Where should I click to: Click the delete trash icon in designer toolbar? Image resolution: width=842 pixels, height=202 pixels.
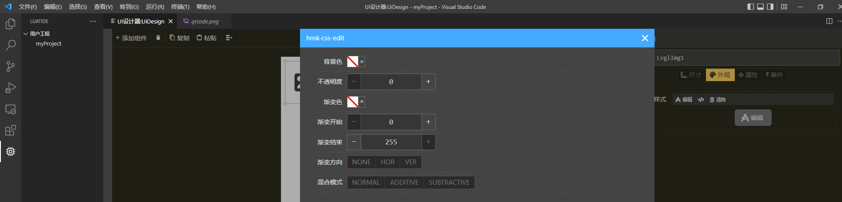[158, 38]
